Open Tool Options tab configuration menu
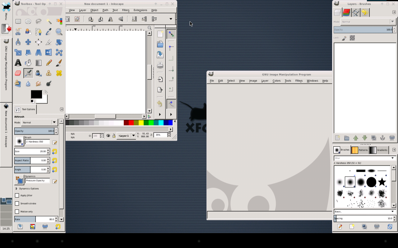The width and height of the screenshot is (398, 248). [62, 109]
